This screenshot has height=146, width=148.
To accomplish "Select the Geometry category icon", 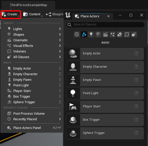I will pyautogui.click(x=120, y=34).
